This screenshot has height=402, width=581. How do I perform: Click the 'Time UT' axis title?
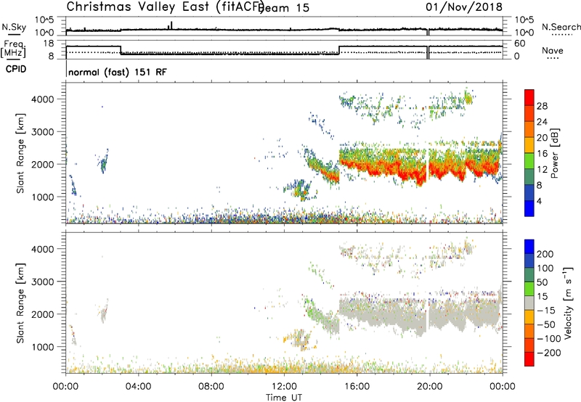click(x=284, y=398)
